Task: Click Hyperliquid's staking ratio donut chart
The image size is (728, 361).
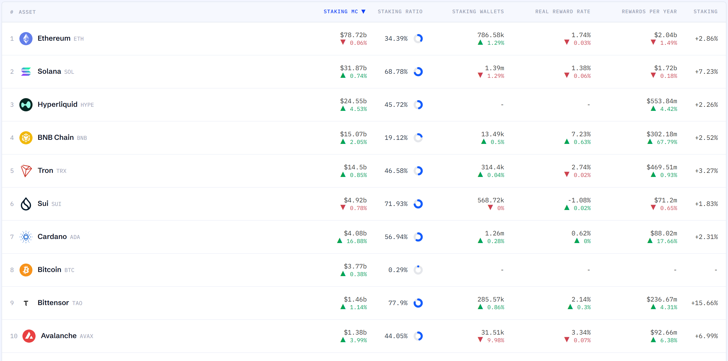Action: pos(418,104)
